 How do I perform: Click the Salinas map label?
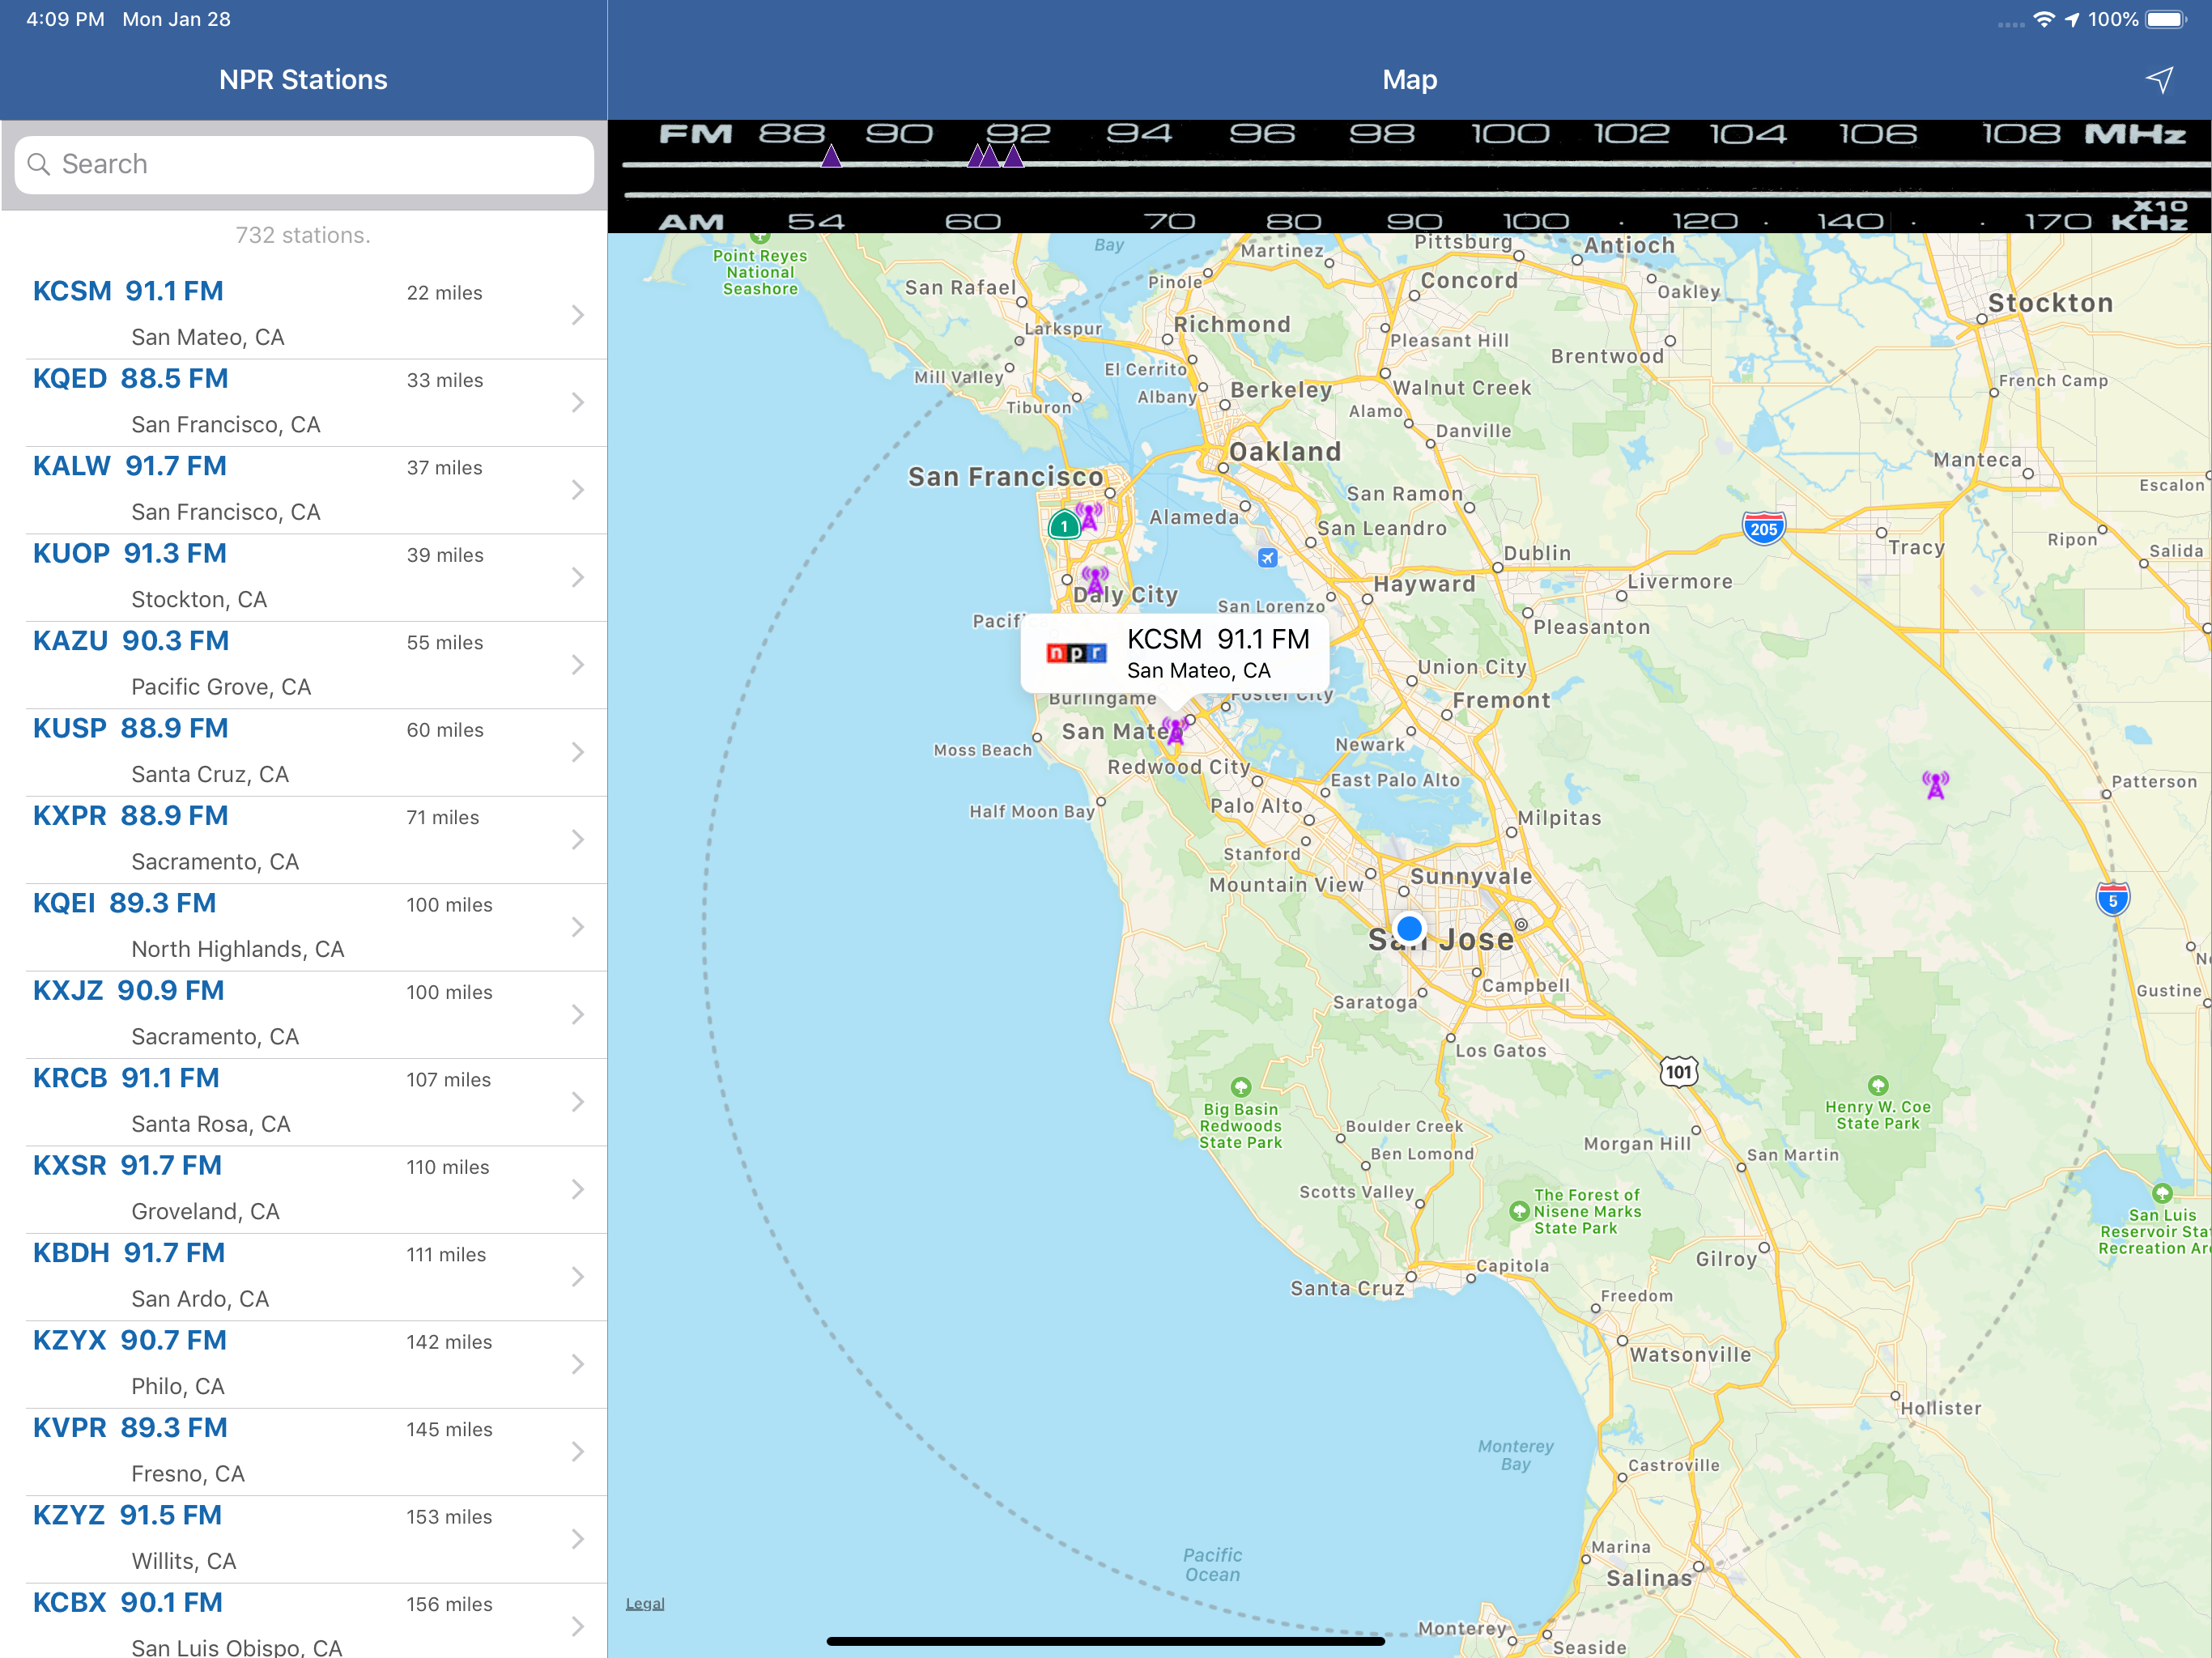pyautogui.click(x=1649, y=1578)
